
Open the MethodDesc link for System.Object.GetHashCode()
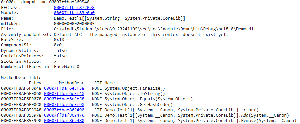click(x=64, y=105)
